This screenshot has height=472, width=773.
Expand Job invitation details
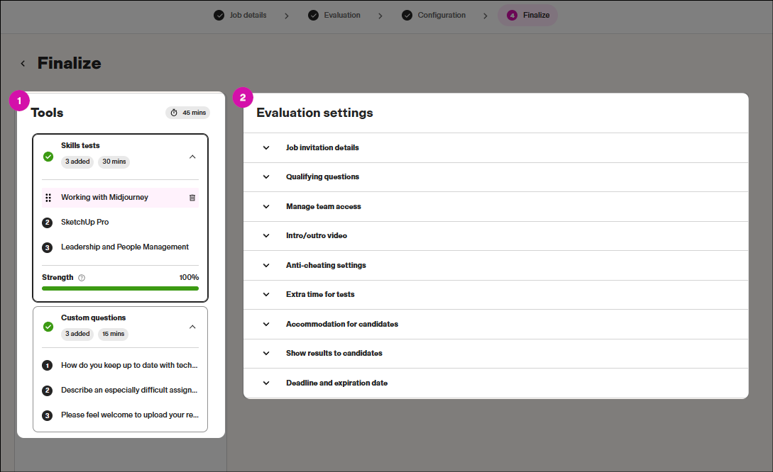(x=266, y=148)
